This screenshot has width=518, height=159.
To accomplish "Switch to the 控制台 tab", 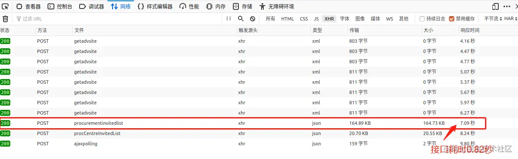I will pyautogui.click(x=60, y=6).
